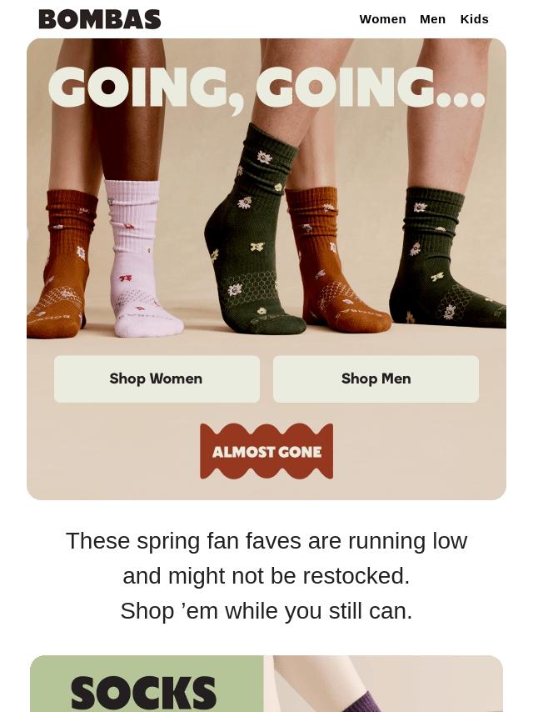Open the Women navigation link
533x712 pixels.
coord(382,19)
